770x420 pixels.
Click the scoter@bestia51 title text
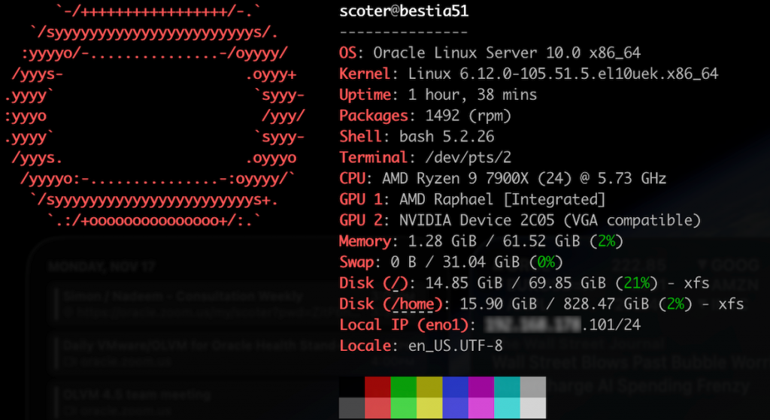404,11
